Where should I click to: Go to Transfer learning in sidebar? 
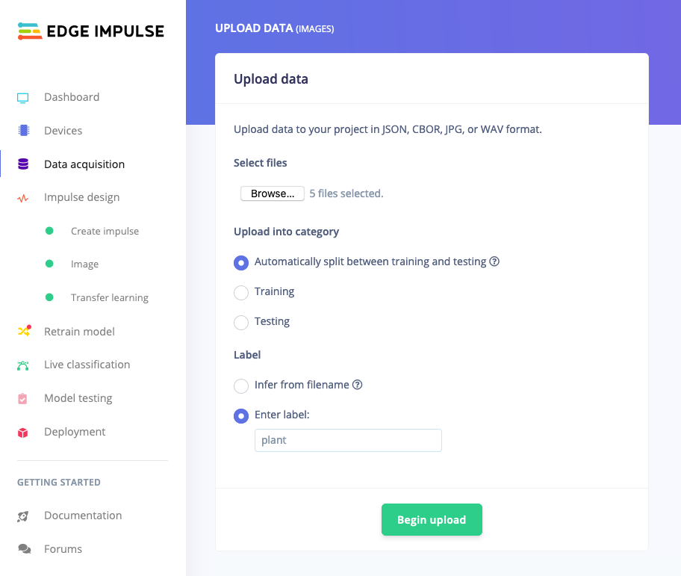click(110, 297)
